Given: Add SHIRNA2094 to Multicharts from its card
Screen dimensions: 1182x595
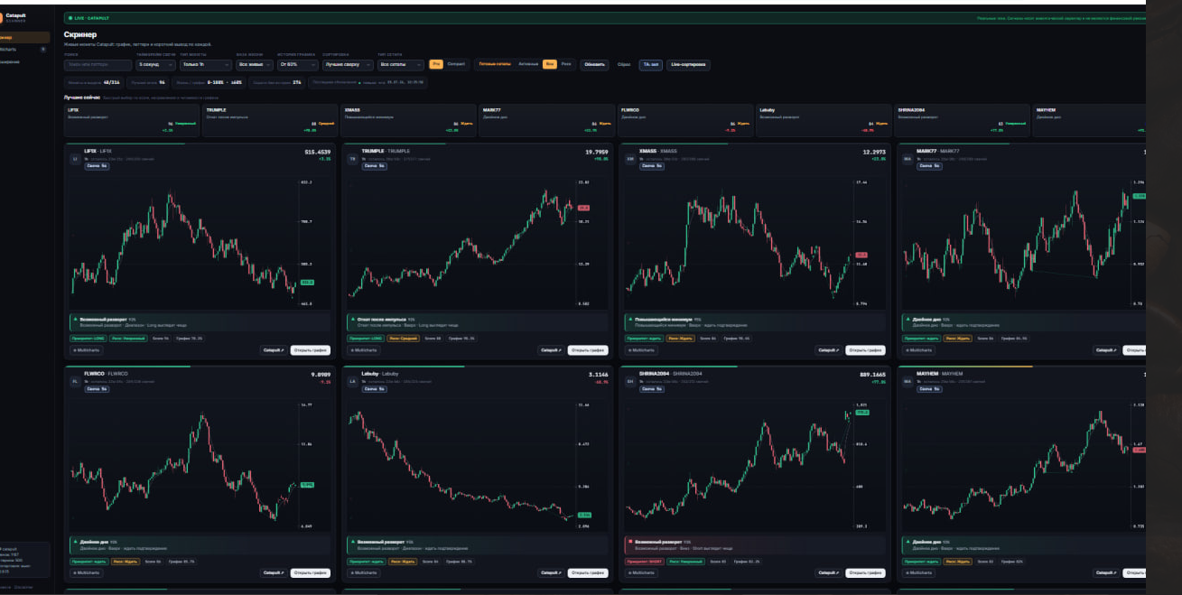Looking at the screenshot, I should tap(642, 572).
